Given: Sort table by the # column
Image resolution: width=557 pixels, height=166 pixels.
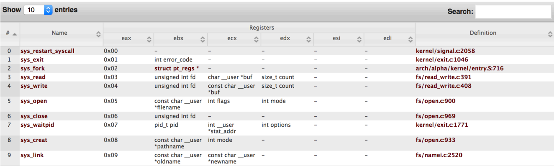Looking at the screenshot, I should (x=10, y=34).
